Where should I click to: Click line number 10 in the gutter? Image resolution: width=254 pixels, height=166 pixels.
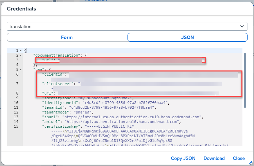tap(16, 103)
